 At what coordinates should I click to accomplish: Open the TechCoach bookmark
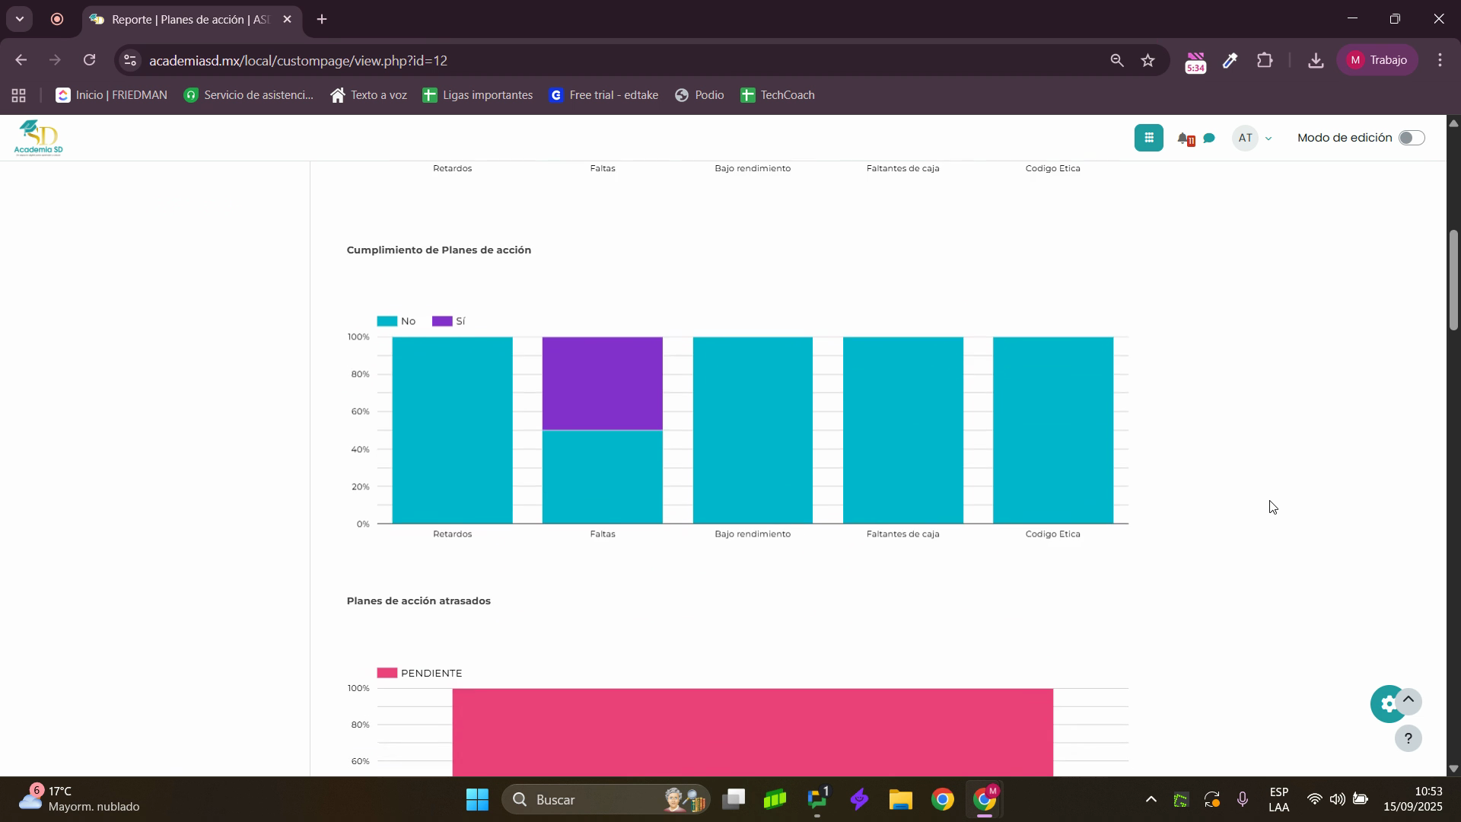[x=778, y=95]
